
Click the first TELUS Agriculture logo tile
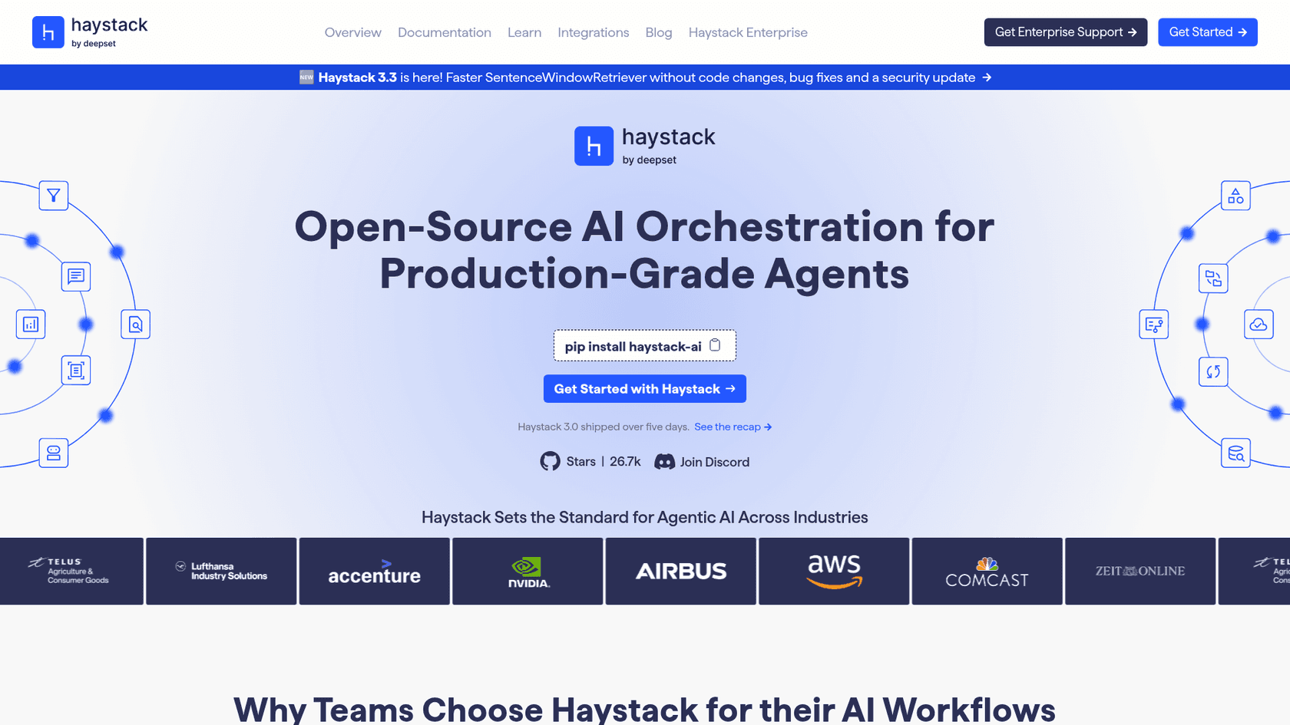tap(71, 571)
